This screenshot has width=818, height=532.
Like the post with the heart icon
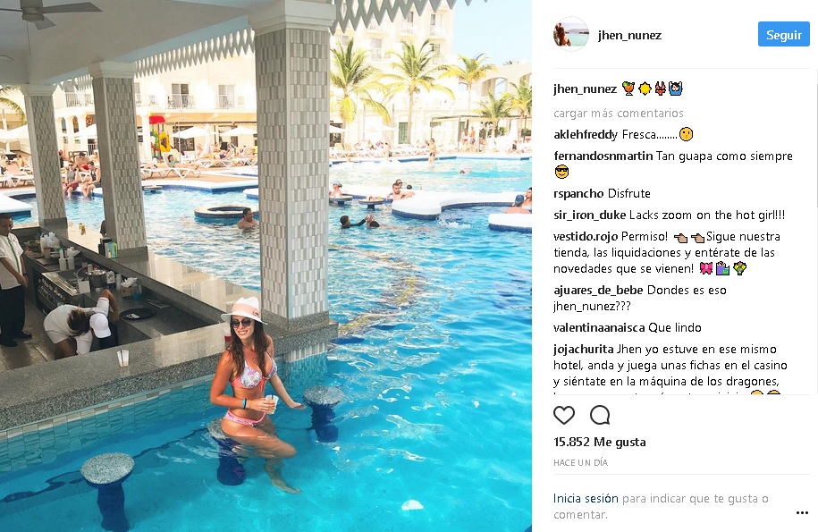[564, 415]
